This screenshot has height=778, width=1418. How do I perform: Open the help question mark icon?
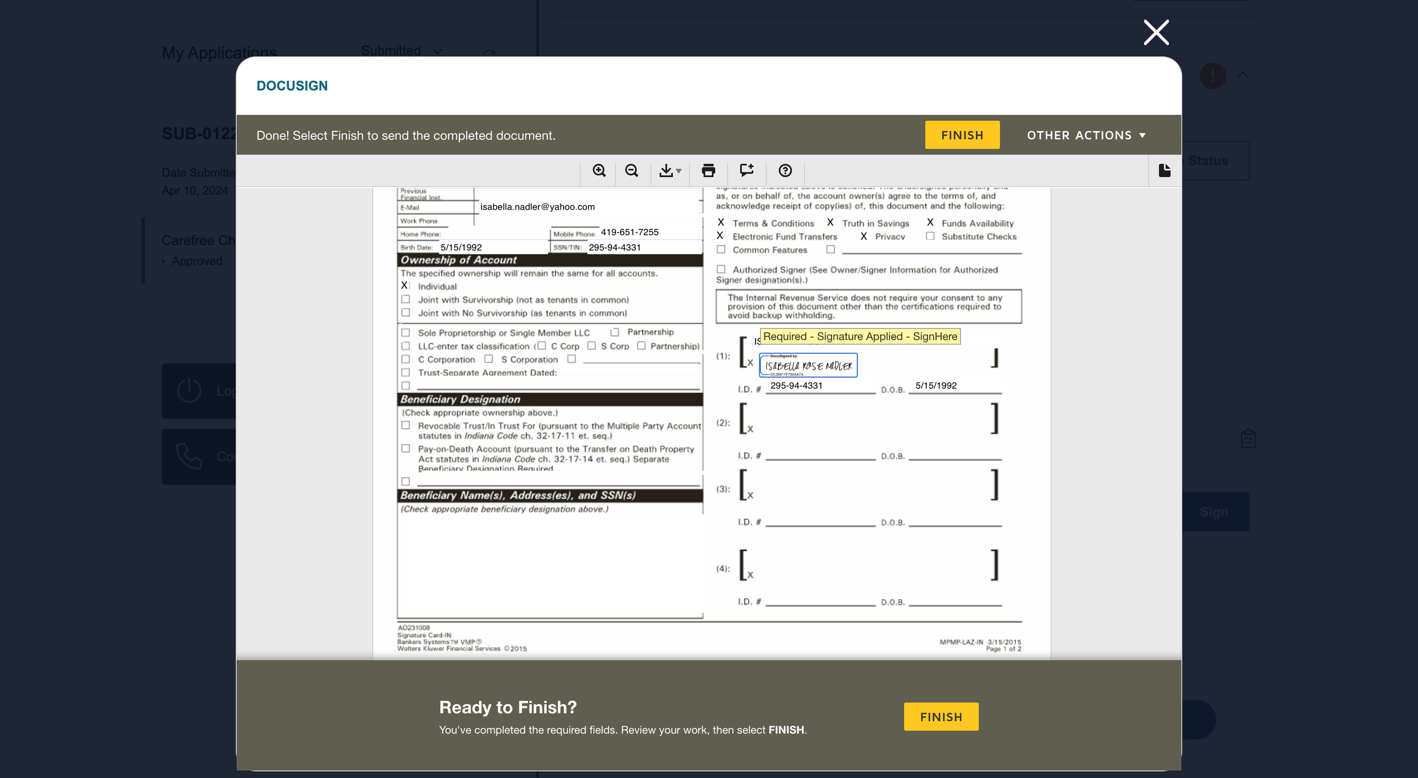tap(785, 171)
